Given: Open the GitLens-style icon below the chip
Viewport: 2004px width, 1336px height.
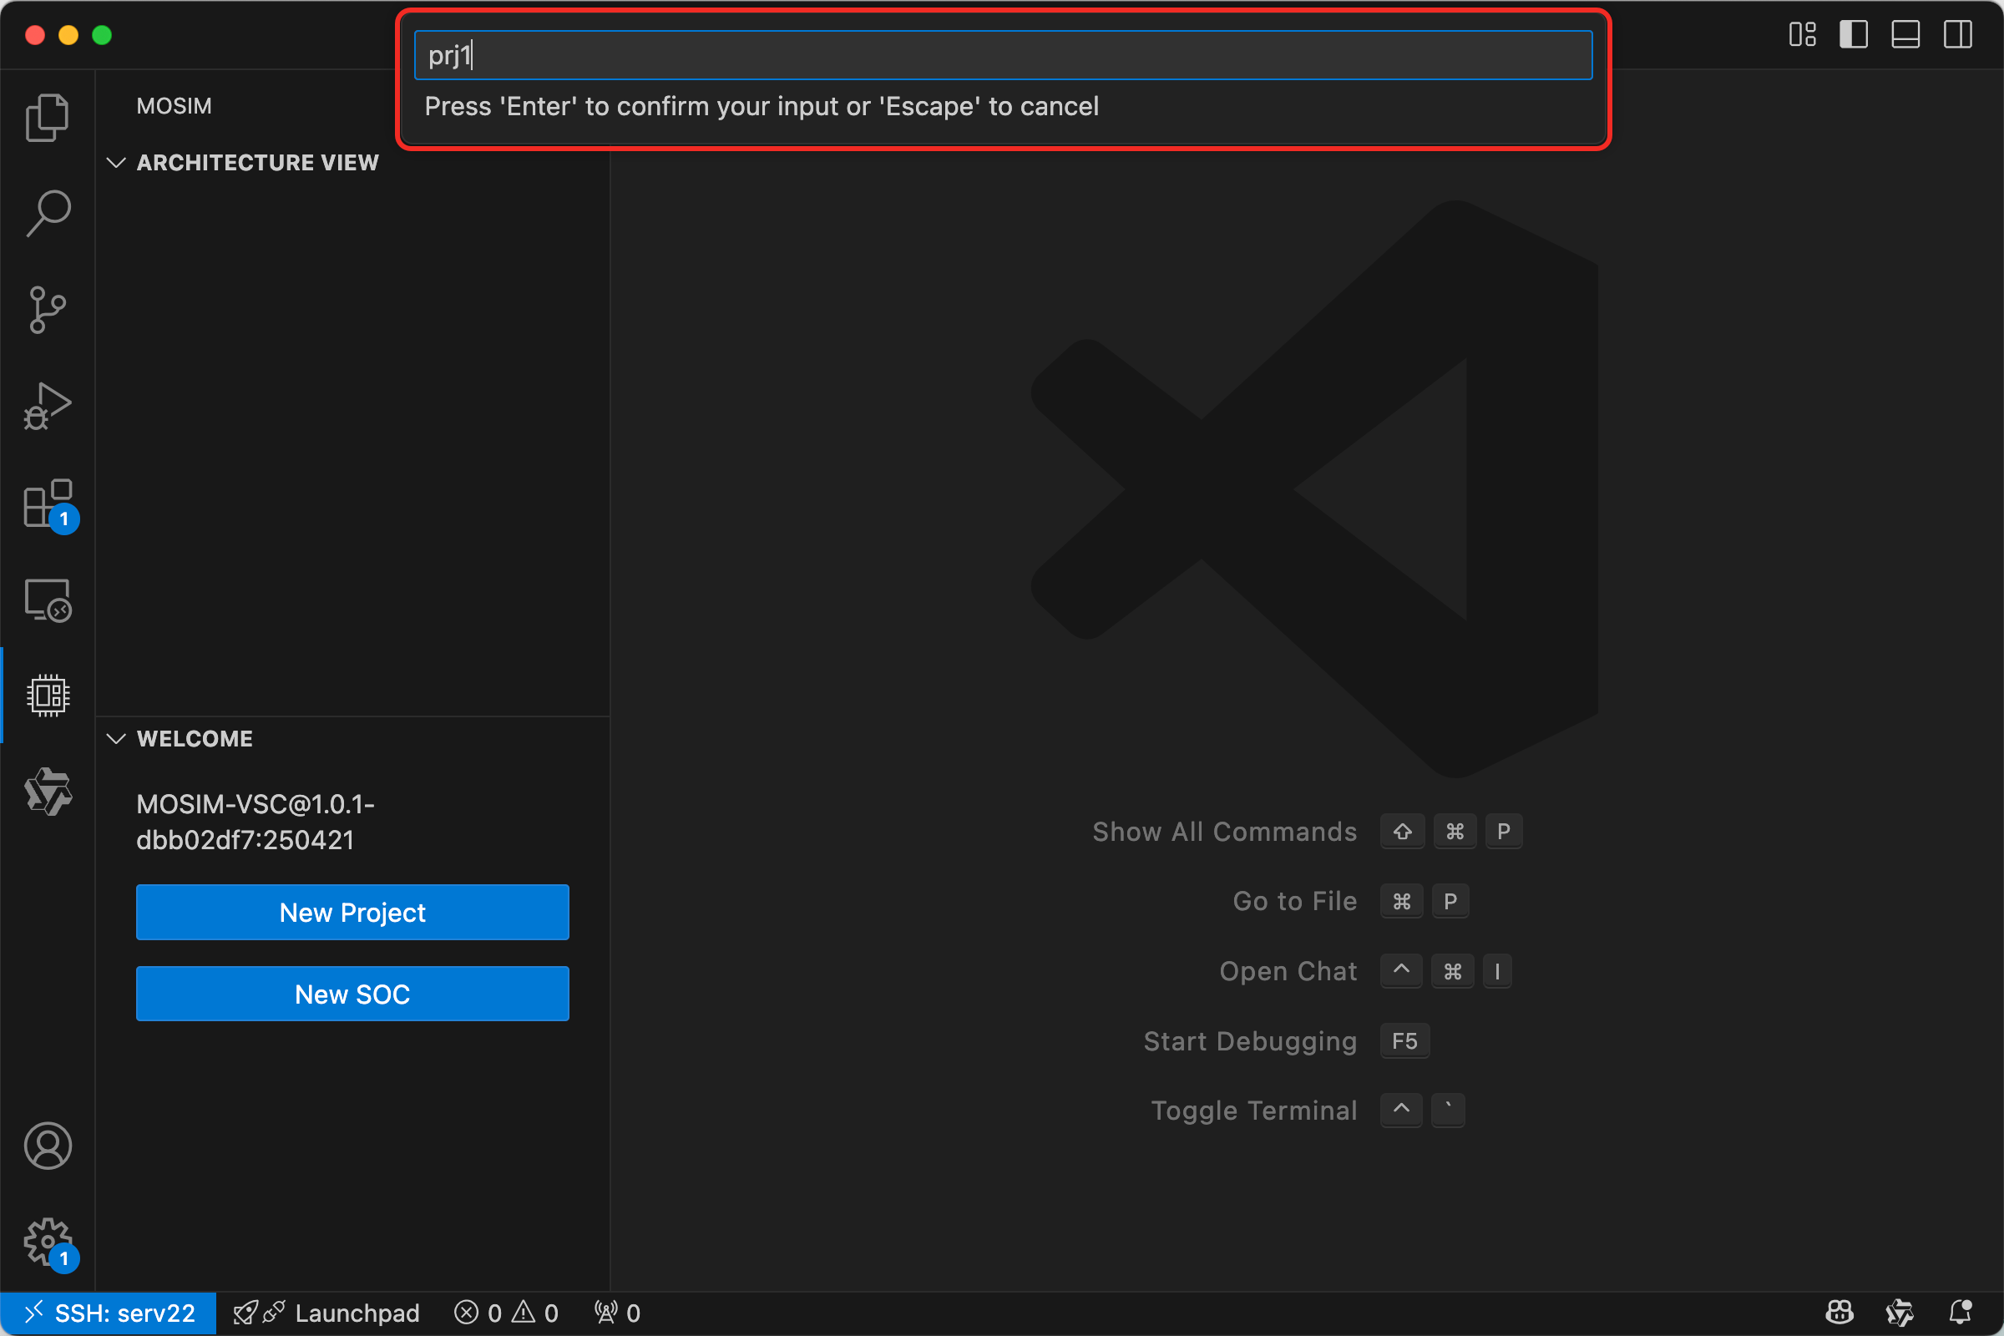Looking at the screenshot, I should (x=48, y=792).
